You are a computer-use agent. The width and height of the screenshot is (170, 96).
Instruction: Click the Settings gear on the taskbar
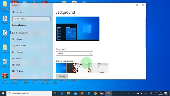108,93
